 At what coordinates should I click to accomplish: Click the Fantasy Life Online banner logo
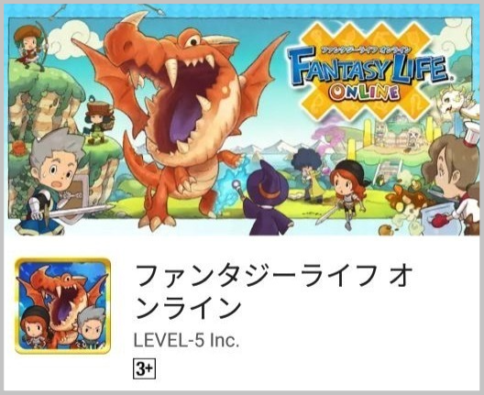coord(368,71)
